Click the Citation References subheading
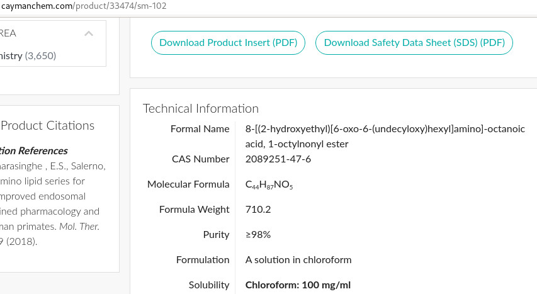This screenshot has width=537, height=294. click(x=34, y=150)
